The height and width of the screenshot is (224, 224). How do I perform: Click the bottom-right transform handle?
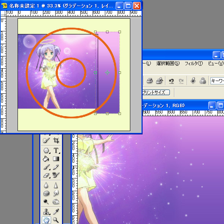tap(120, 113)
